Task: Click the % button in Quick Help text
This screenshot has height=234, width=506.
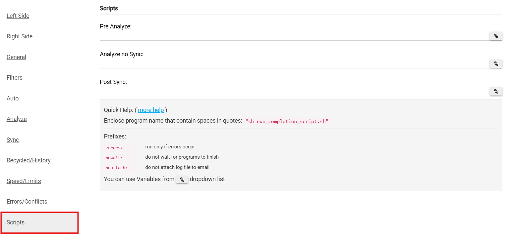Action: point(182,179)
